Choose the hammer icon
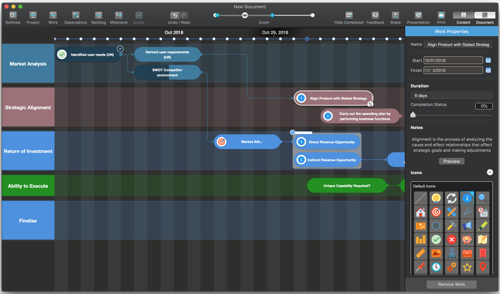The height and width of the screenshot is (294, 500). click(451, 226)
